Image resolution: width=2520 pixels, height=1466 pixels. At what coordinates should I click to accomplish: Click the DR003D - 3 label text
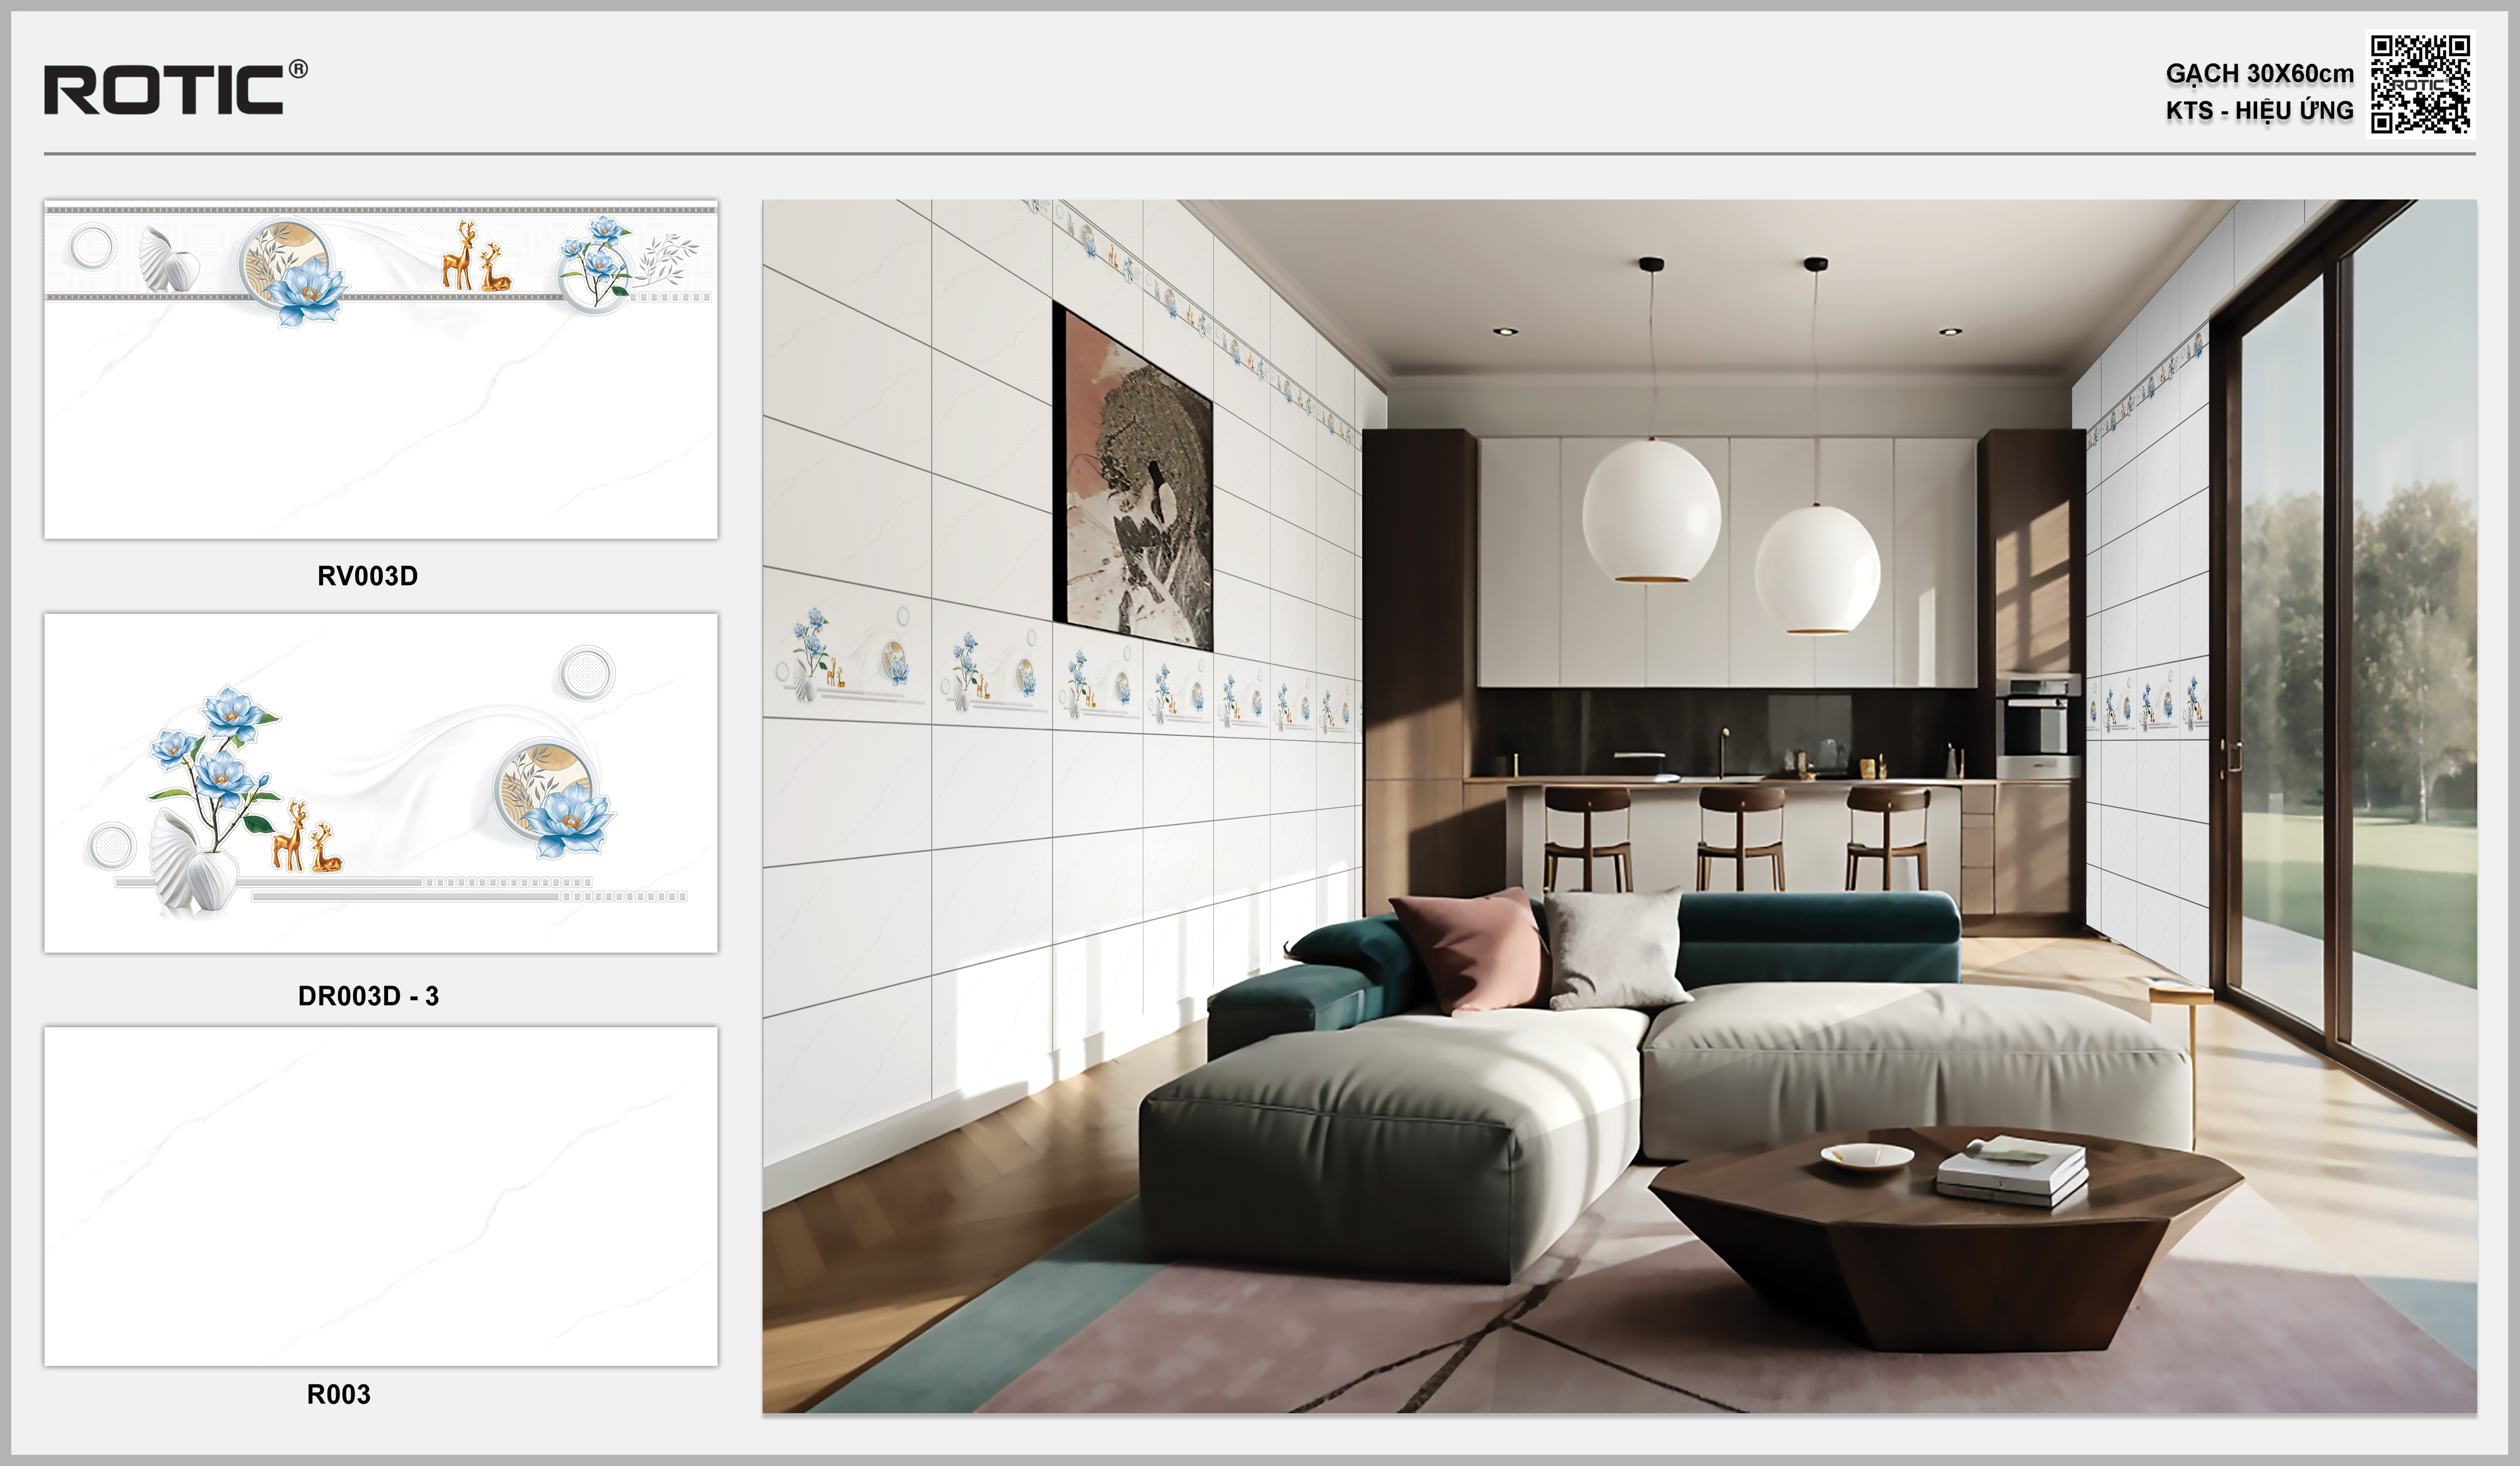(368, 995)
